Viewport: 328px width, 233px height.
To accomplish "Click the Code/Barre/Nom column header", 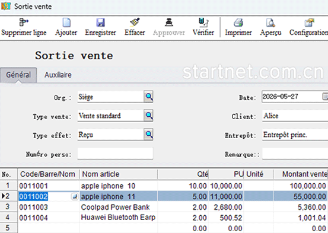I will [x=49, y=174].
